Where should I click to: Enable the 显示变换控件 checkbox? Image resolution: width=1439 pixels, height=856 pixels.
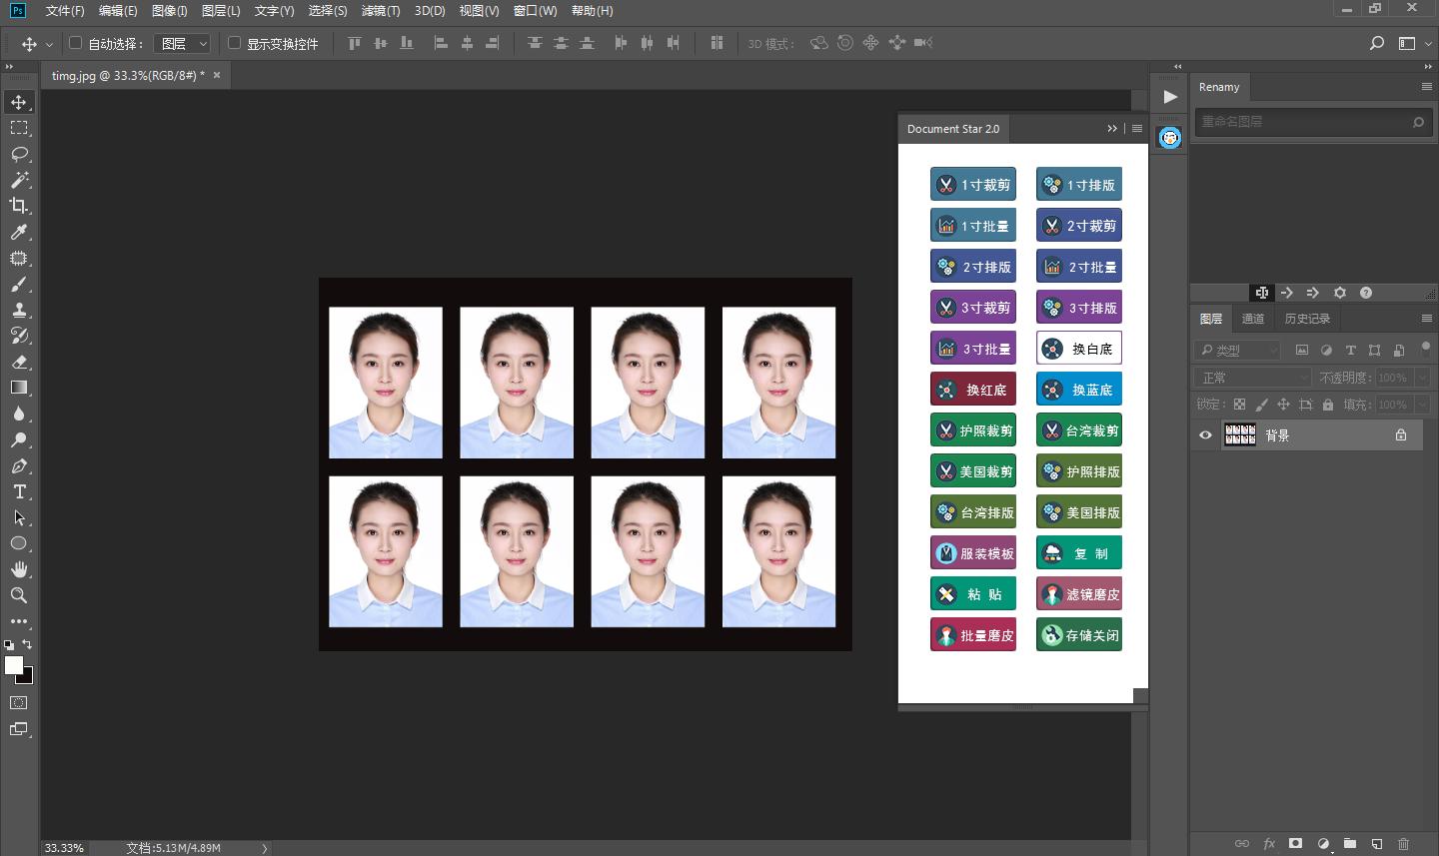click(x=235, y=43)
